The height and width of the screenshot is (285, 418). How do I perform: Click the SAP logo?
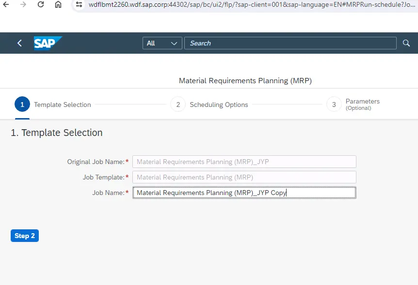tap(47, 43)
